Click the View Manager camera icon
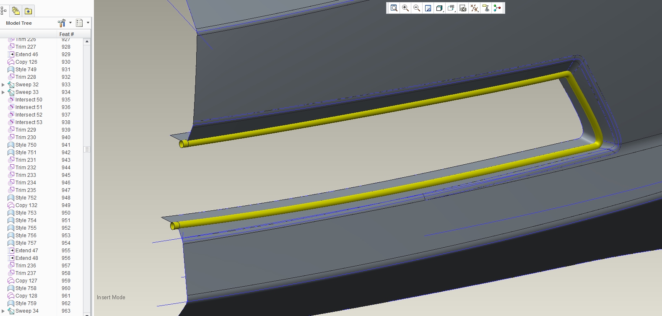This screenshot has width=662, height=316. [463, 8]
